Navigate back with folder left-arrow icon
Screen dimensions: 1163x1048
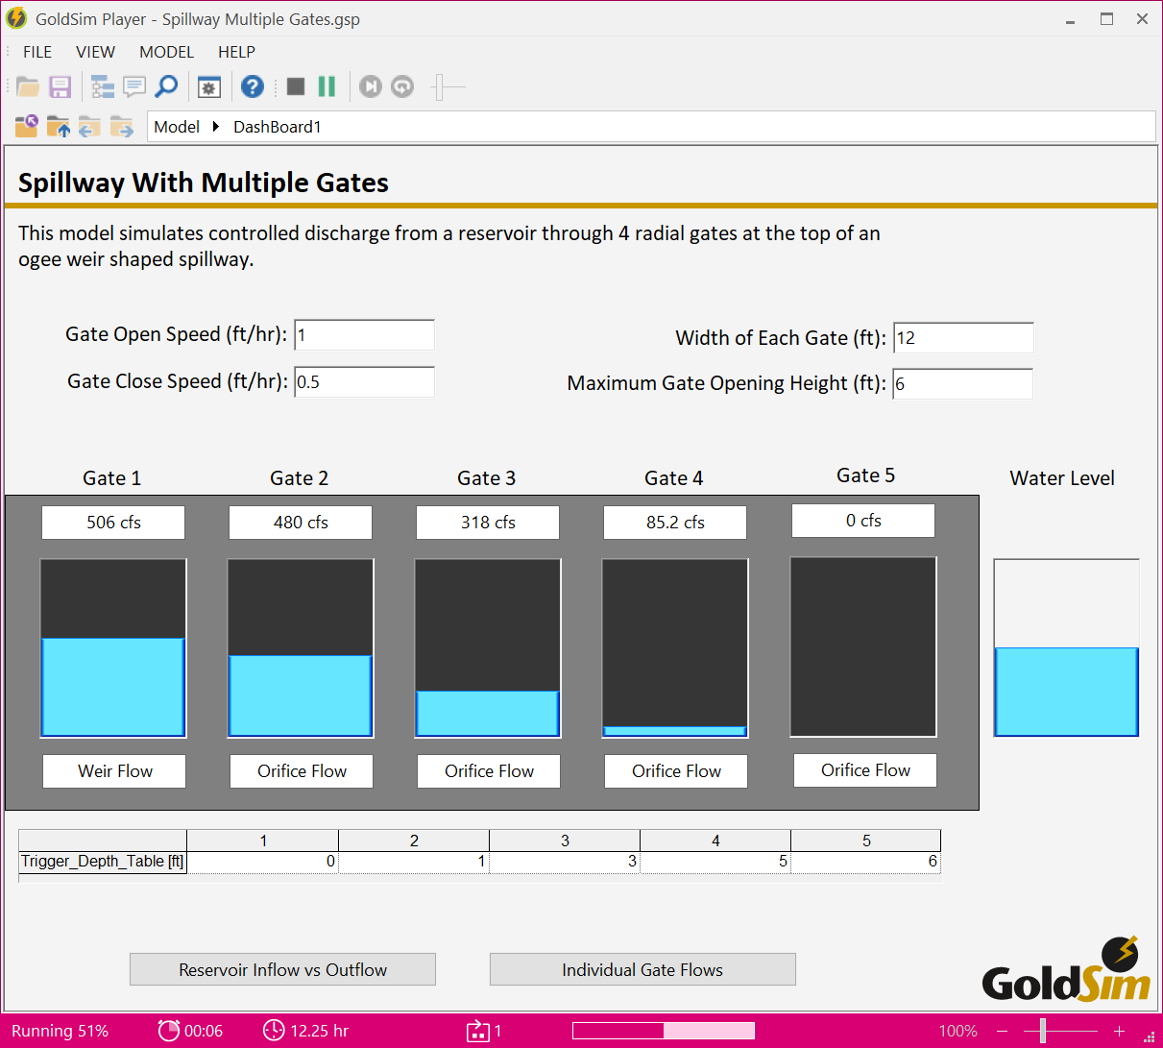[90, 126]
